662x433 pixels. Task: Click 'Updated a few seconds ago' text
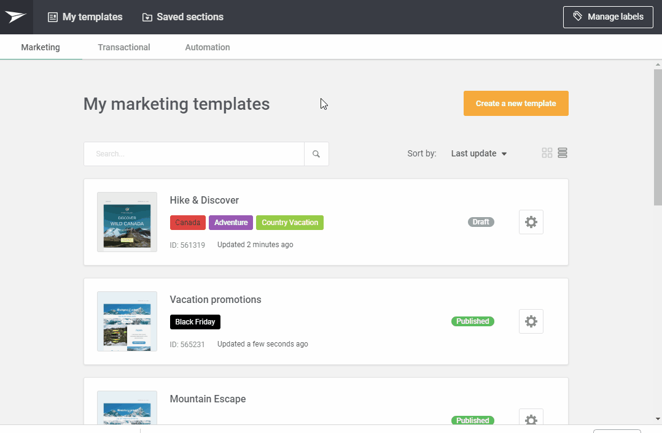pos(263,344)
